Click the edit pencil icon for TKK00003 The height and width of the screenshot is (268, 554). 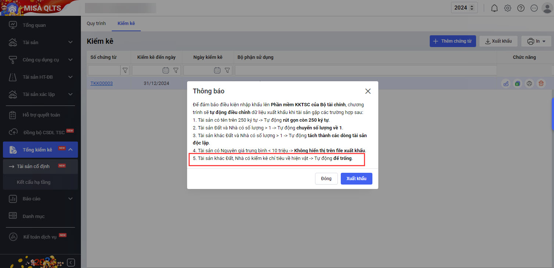coord(506,83)
